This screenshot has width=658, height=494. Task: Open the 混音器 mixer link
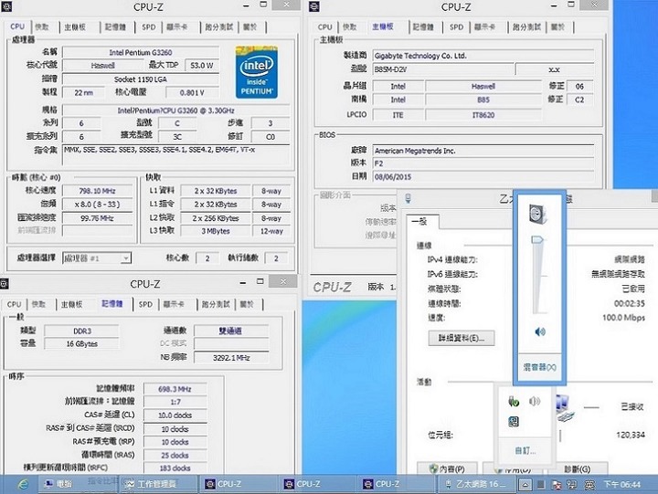pos(540,367)
